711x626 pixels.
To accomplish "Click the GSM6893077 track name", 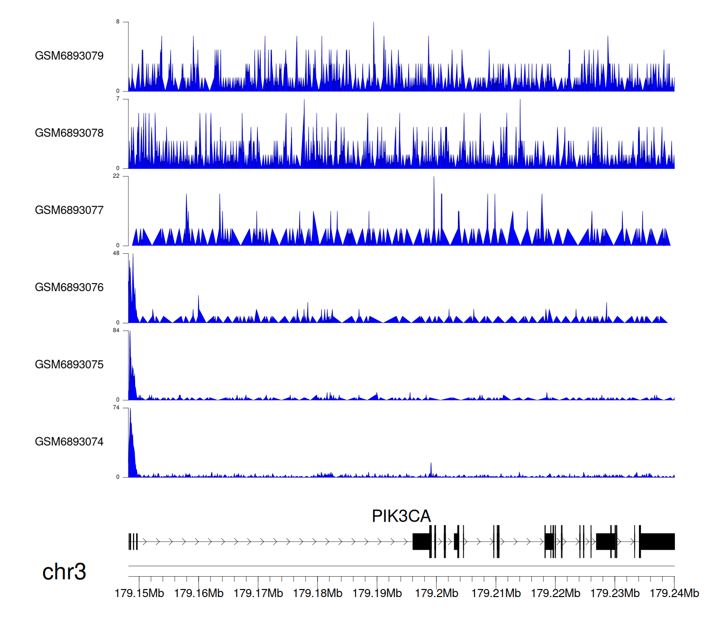I will coord(69,211).
